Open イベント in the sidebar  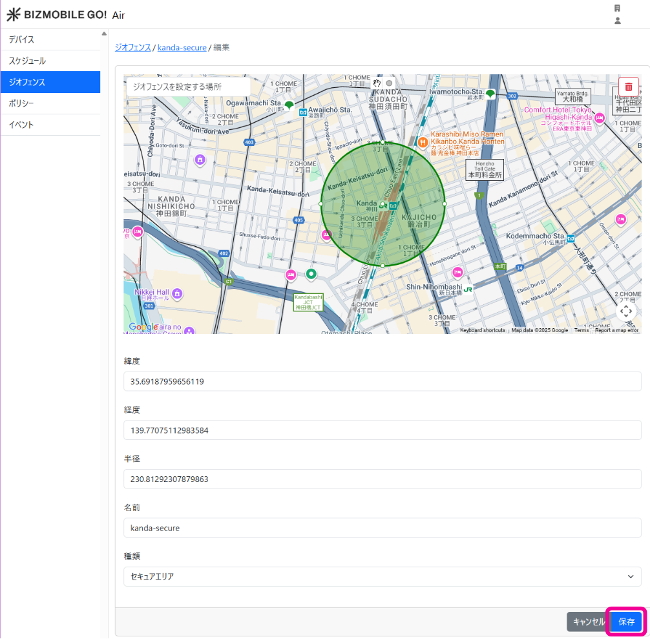click(x=50, y=125)
